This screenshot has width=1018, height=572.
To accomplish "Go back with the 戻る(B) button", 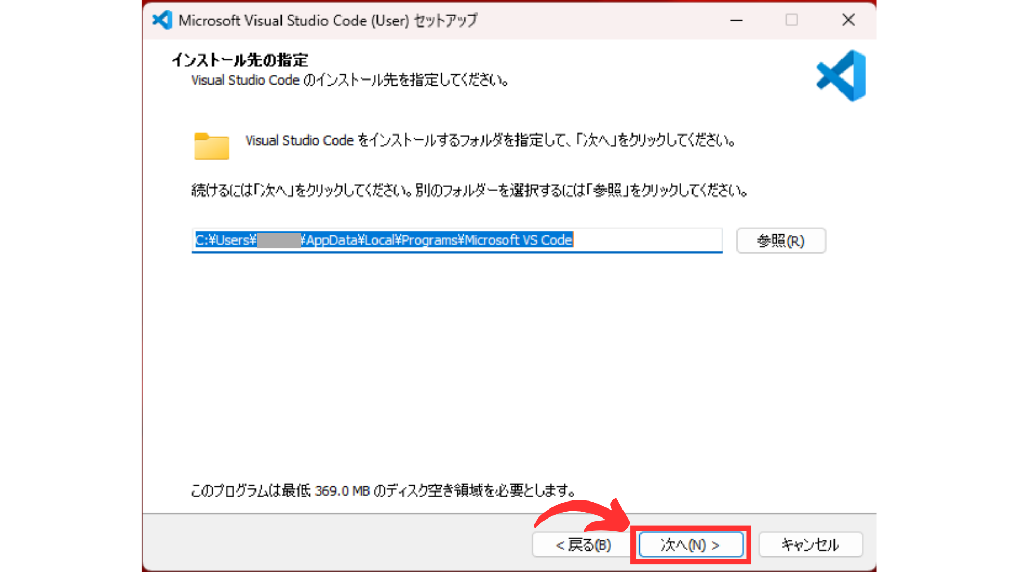I will tap(583, 544).
